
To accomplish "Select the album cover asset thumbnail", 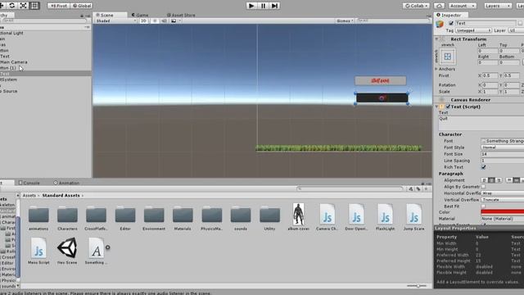I will click(x=298, y=215).
